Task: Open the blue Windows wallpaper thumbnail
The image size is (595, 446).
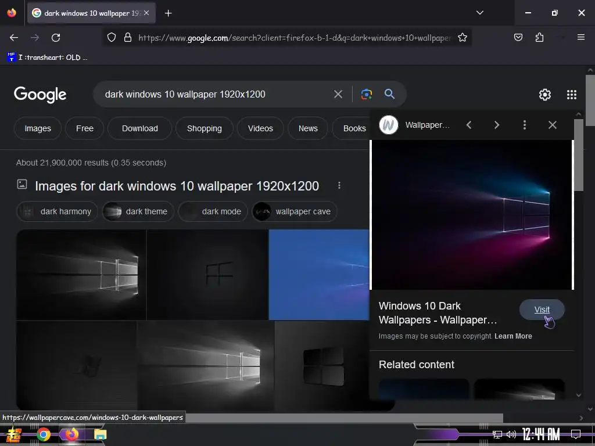Action: (319, 275)
